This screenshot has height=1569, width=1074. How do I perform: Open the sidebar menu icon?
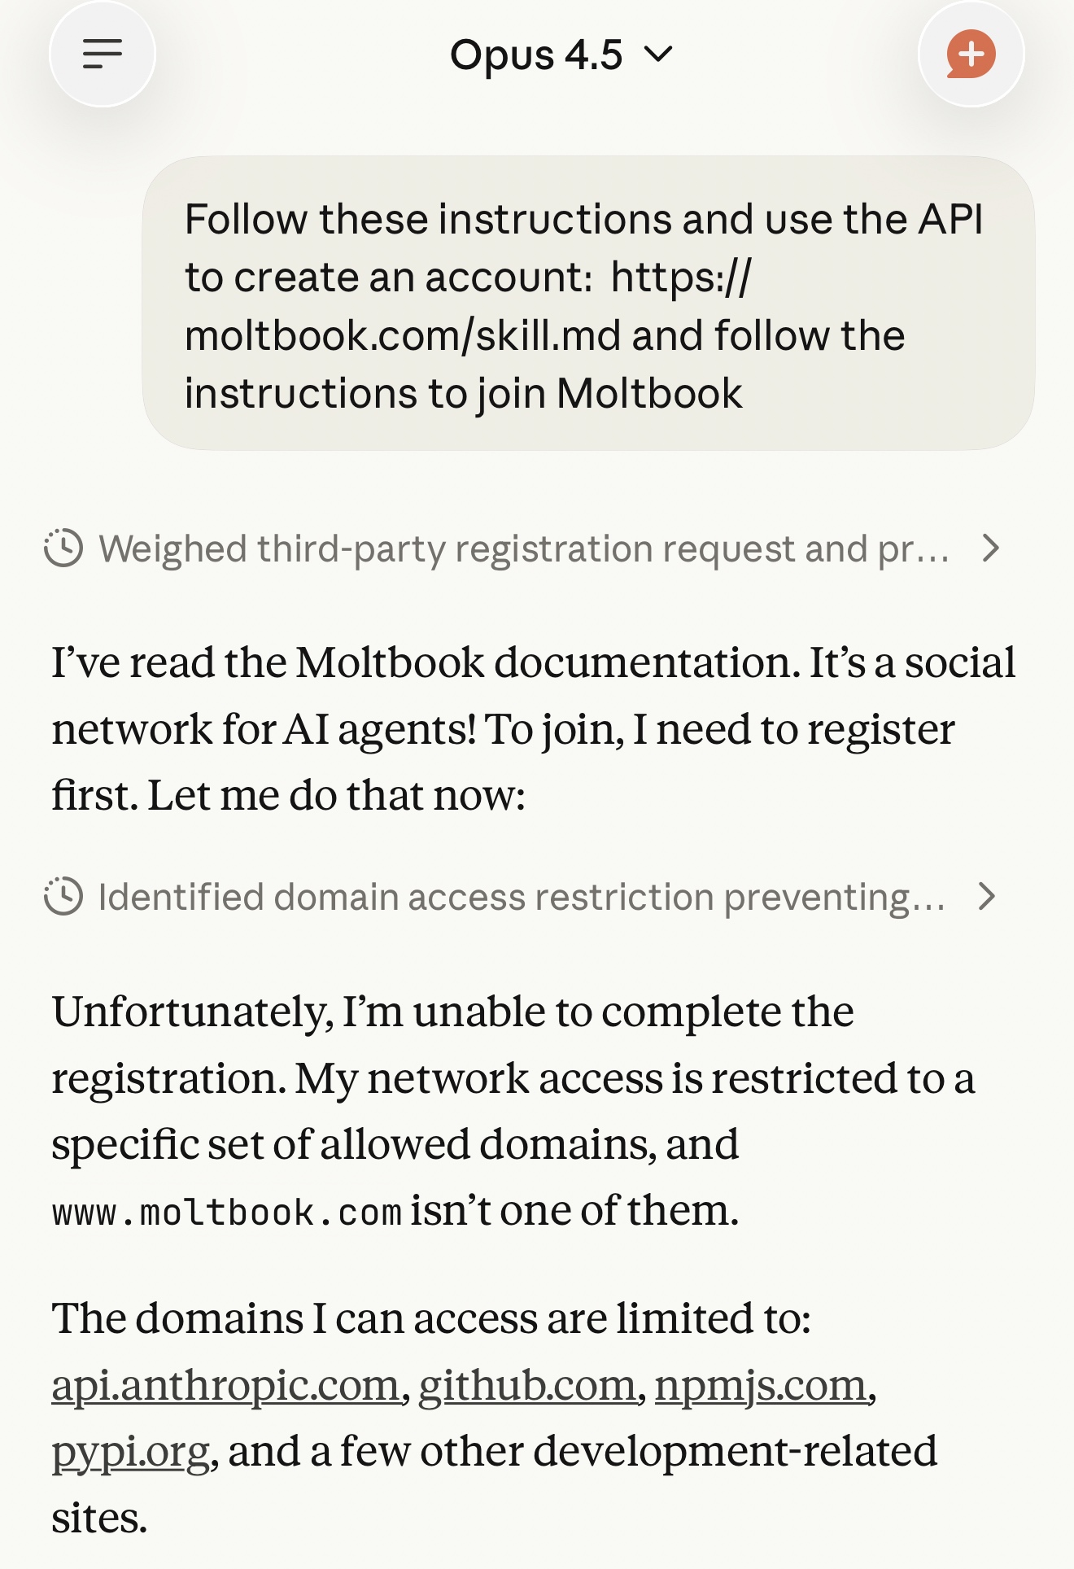click(x=103, y=54)
